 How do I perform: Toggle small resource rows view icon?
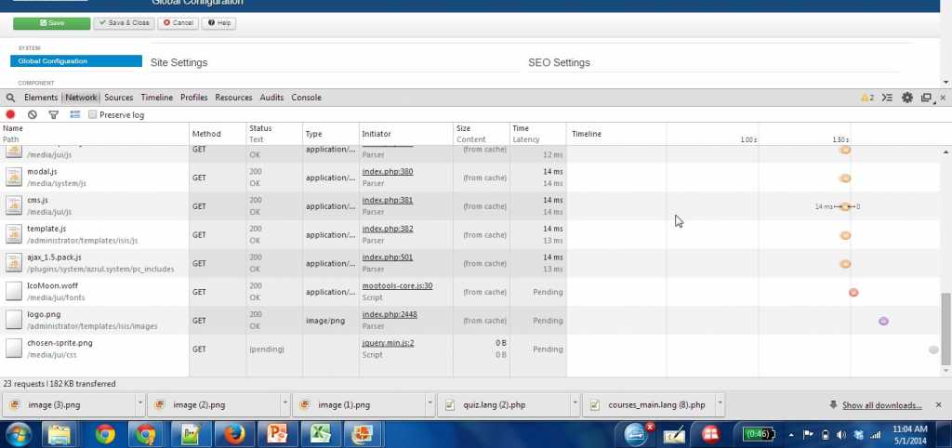[x=75, y=114]
